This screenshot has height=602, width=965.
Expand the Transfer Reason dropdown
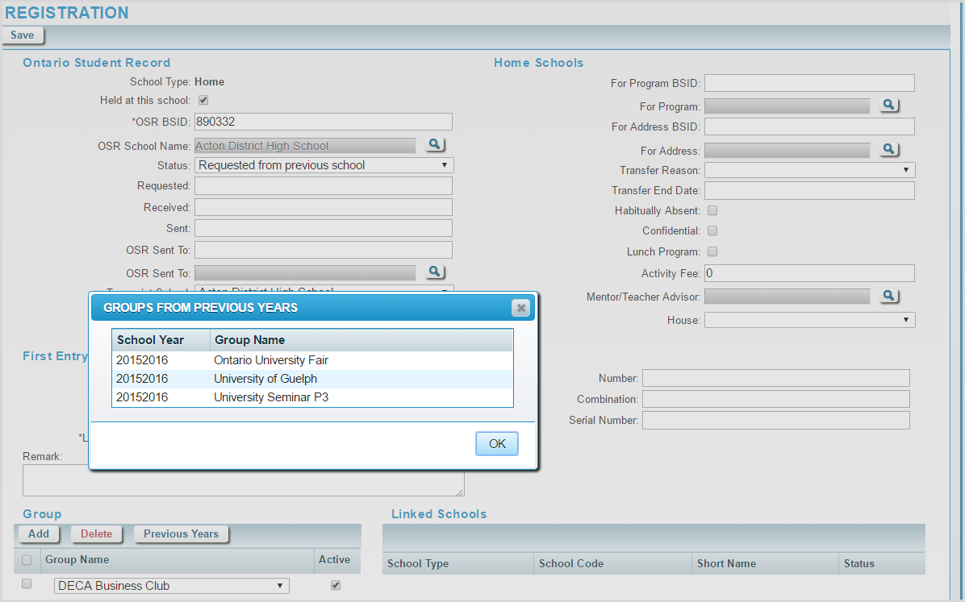(809, 170)
